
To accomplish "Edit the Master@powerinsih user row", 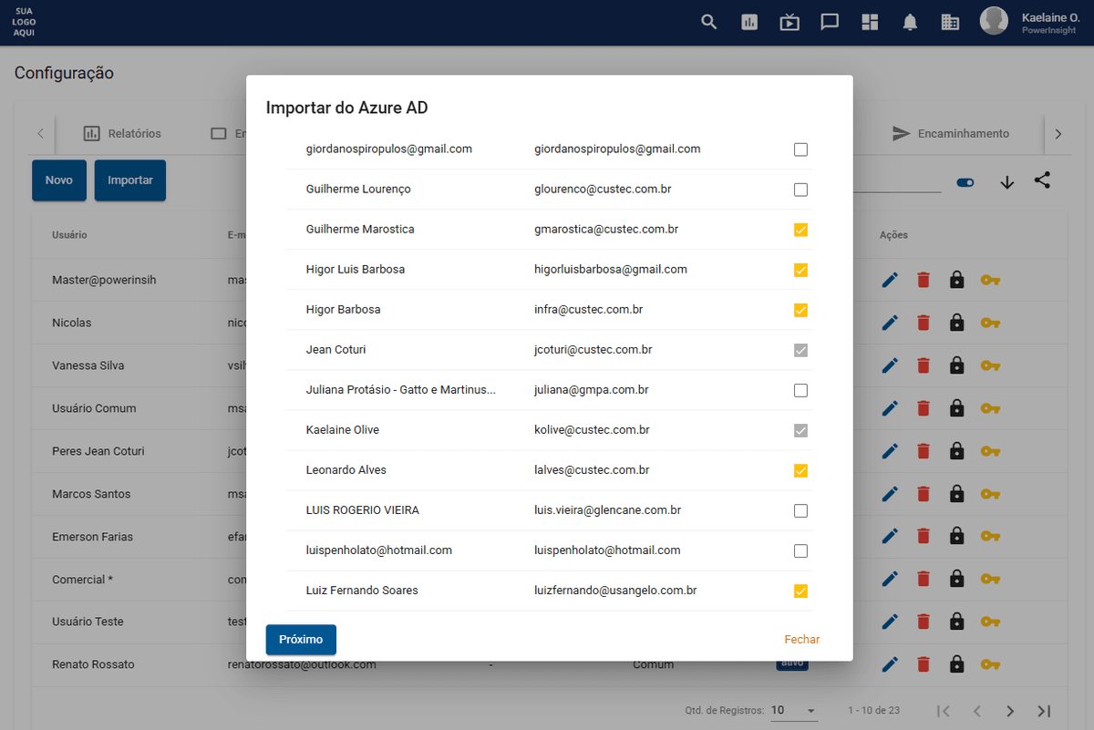I will coord(890,280).
